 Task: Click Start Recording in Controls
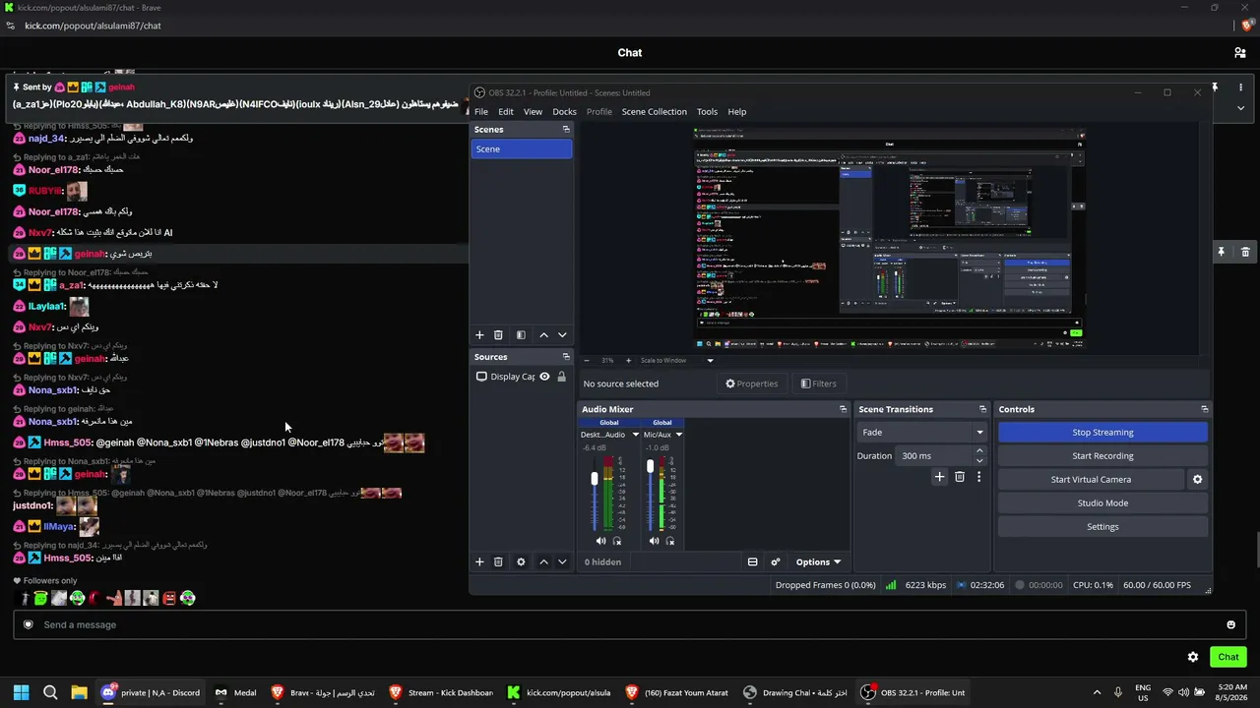(1102, 456)
